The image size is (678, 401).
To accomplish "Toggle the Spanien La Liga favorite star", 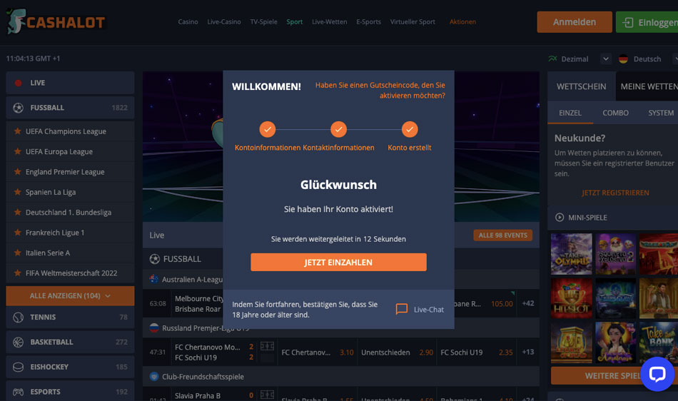I will (x=18, y=192).
